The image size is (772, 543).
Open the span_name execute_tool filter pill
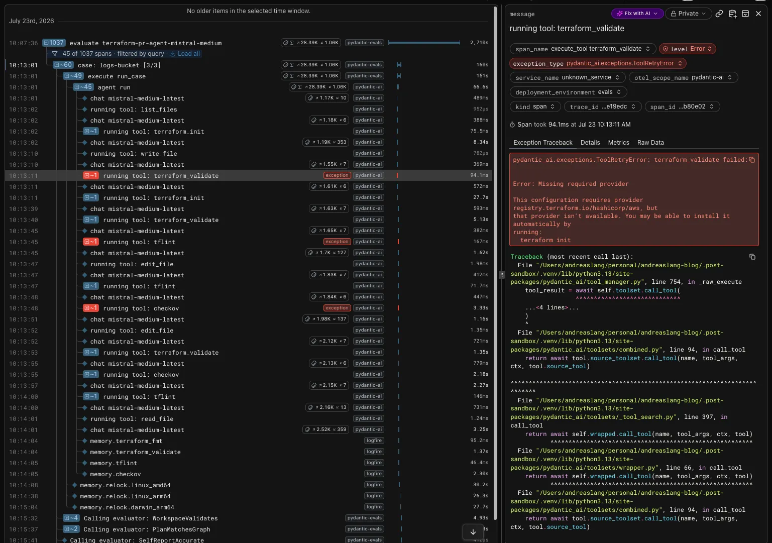click(x=583, y=49)
